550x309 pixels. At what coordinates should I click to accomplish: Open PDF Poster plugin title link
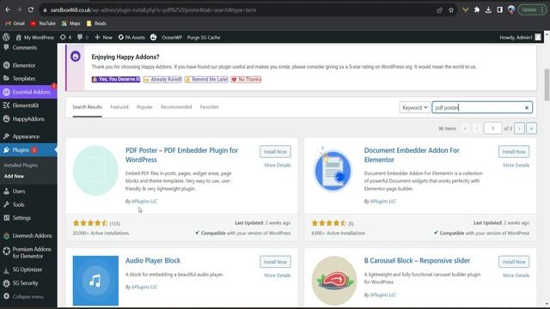coord(181,154)
